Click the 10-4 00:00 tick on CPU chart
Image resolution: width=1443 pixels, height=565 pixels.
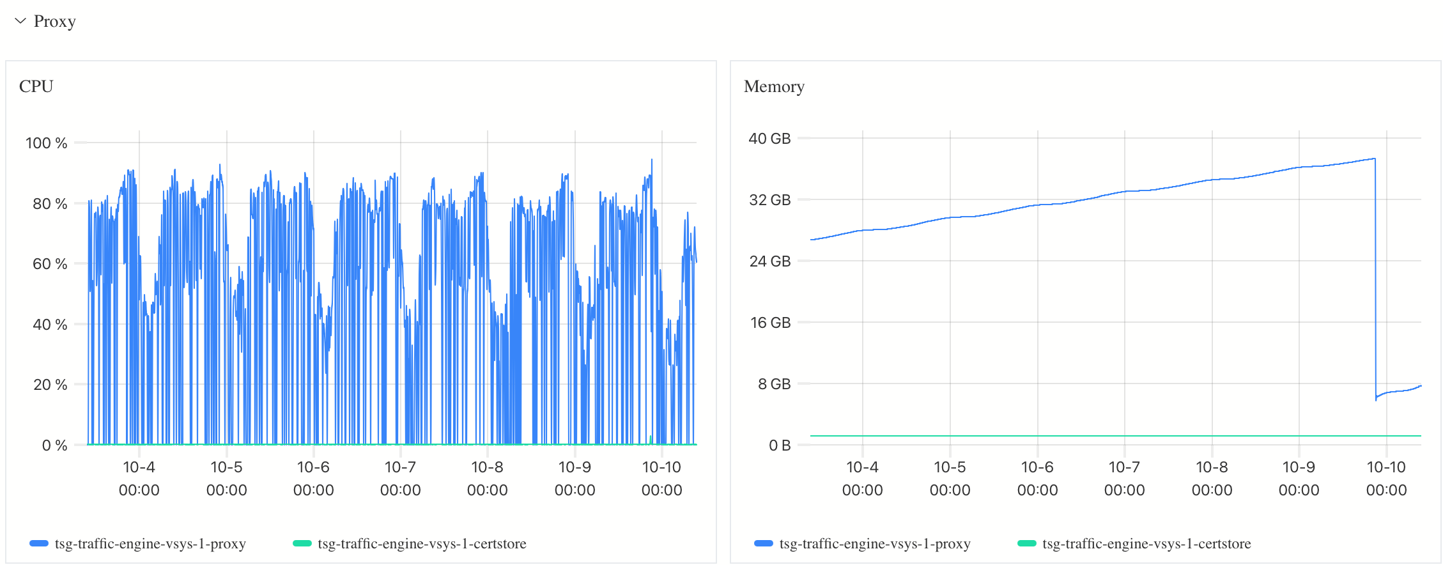pos(139,478)
